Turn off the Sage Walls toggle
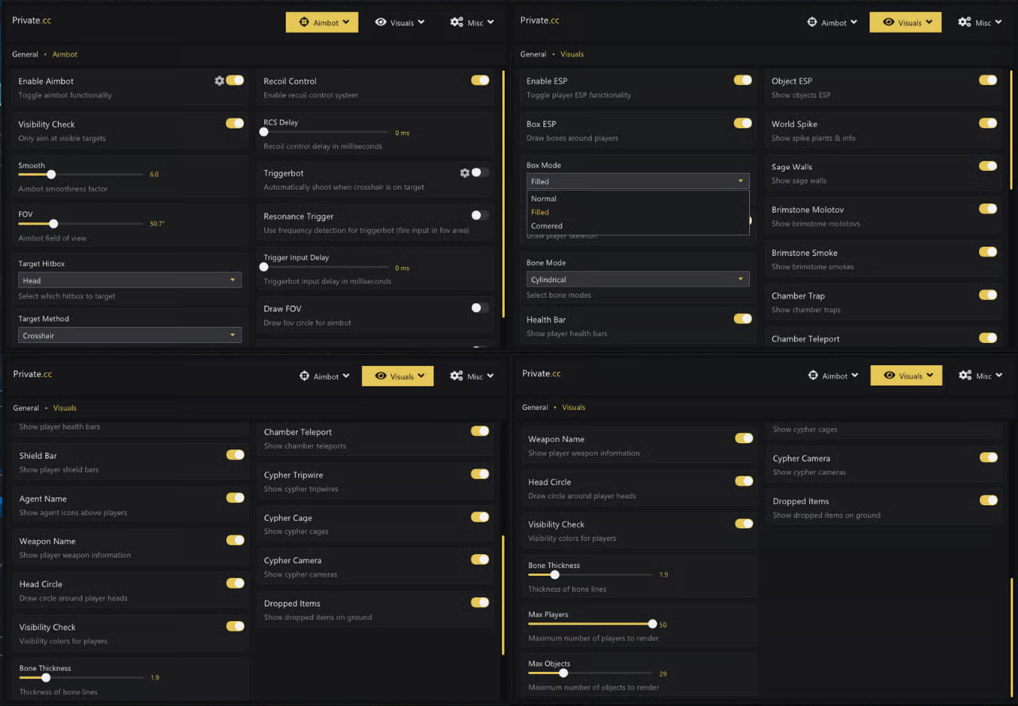The image size is (1018, 706). point(988,166)
